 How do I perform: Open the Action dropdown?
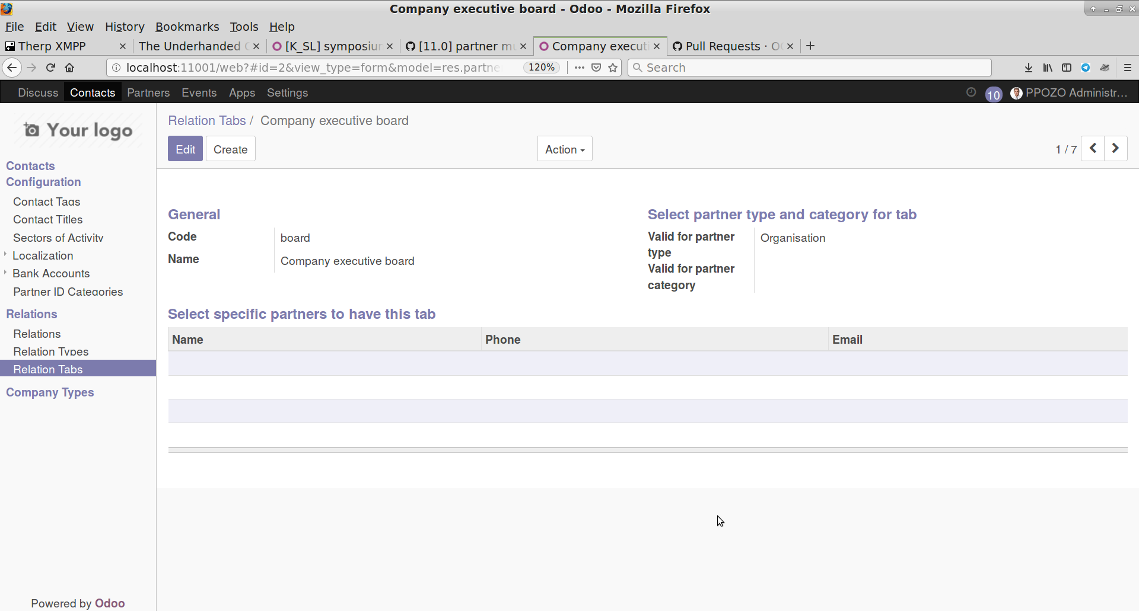click(565, 149)
